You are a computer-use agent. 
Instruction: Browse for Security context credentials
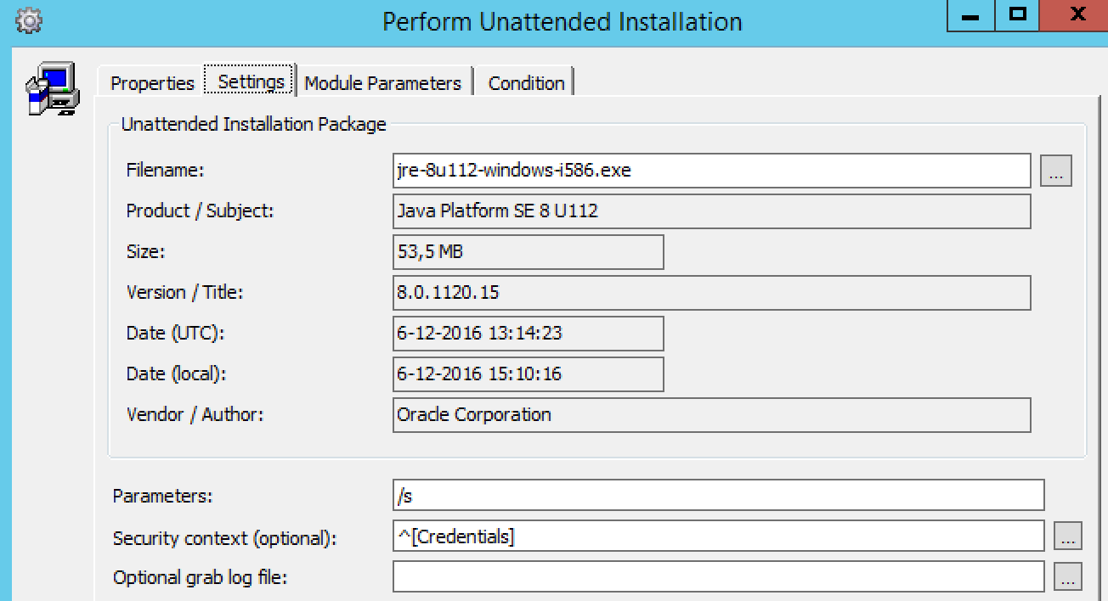coord(1068,536)
